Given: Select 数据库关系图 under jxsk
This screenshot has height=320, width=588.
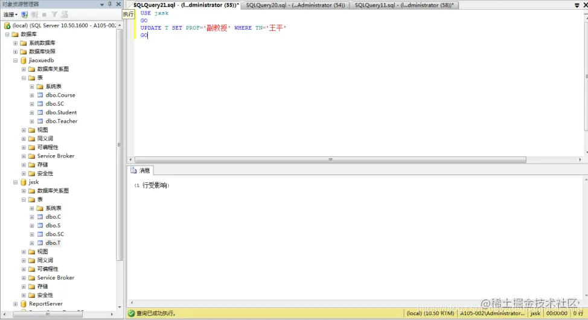Looking at the screenshot, I should (x=53, y=191).
